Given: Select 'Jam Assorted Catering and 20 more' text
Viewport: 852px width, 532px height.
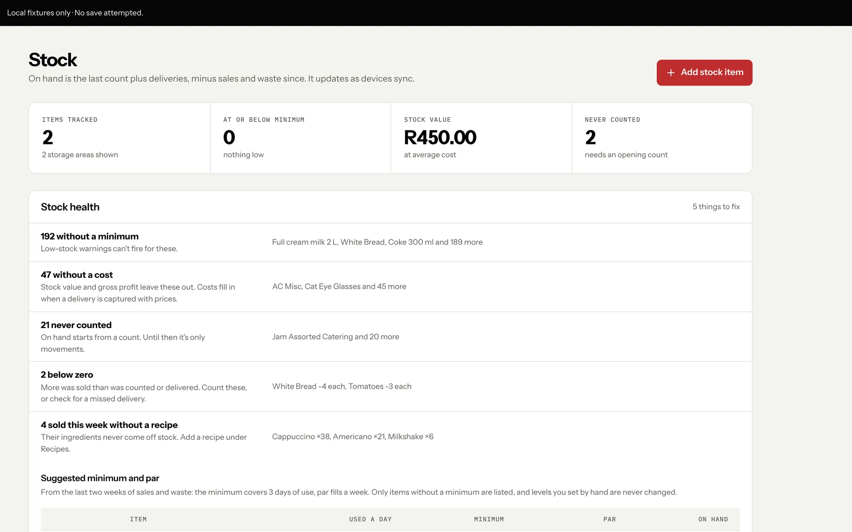Looking at the screenshot, I should (335, 336).
